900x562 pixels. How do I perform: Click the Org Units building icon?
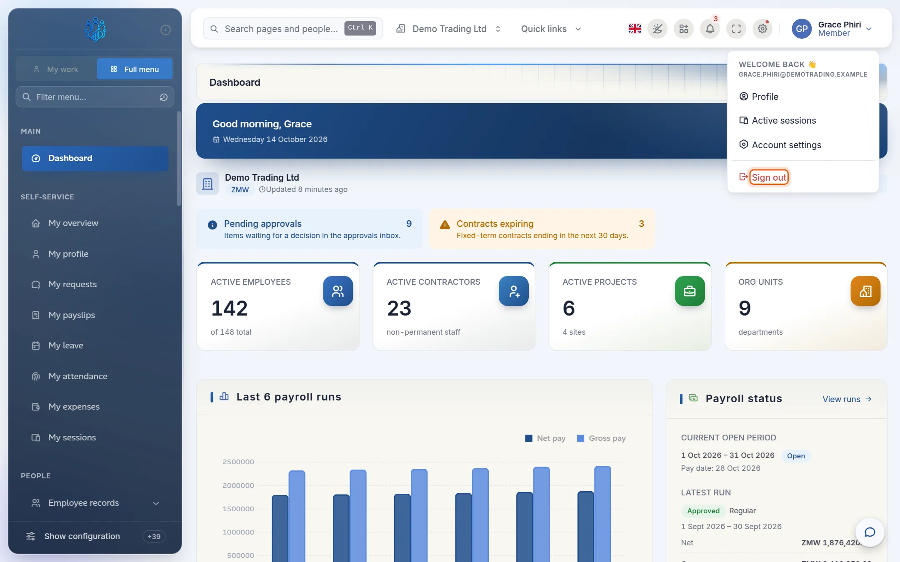tap(865, 291)
